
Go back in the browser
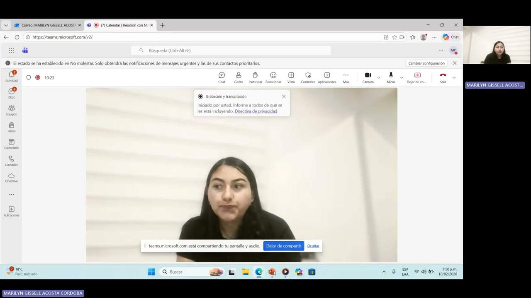pos(6,37)
